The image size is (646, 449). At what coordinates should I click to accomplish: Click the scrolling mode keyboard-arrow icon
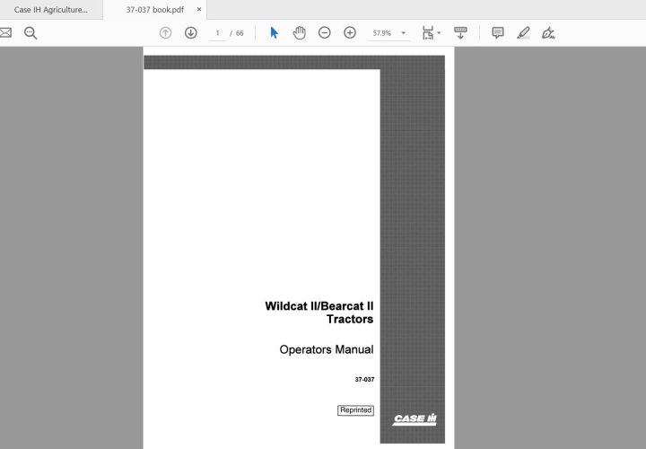coord(460,32)
